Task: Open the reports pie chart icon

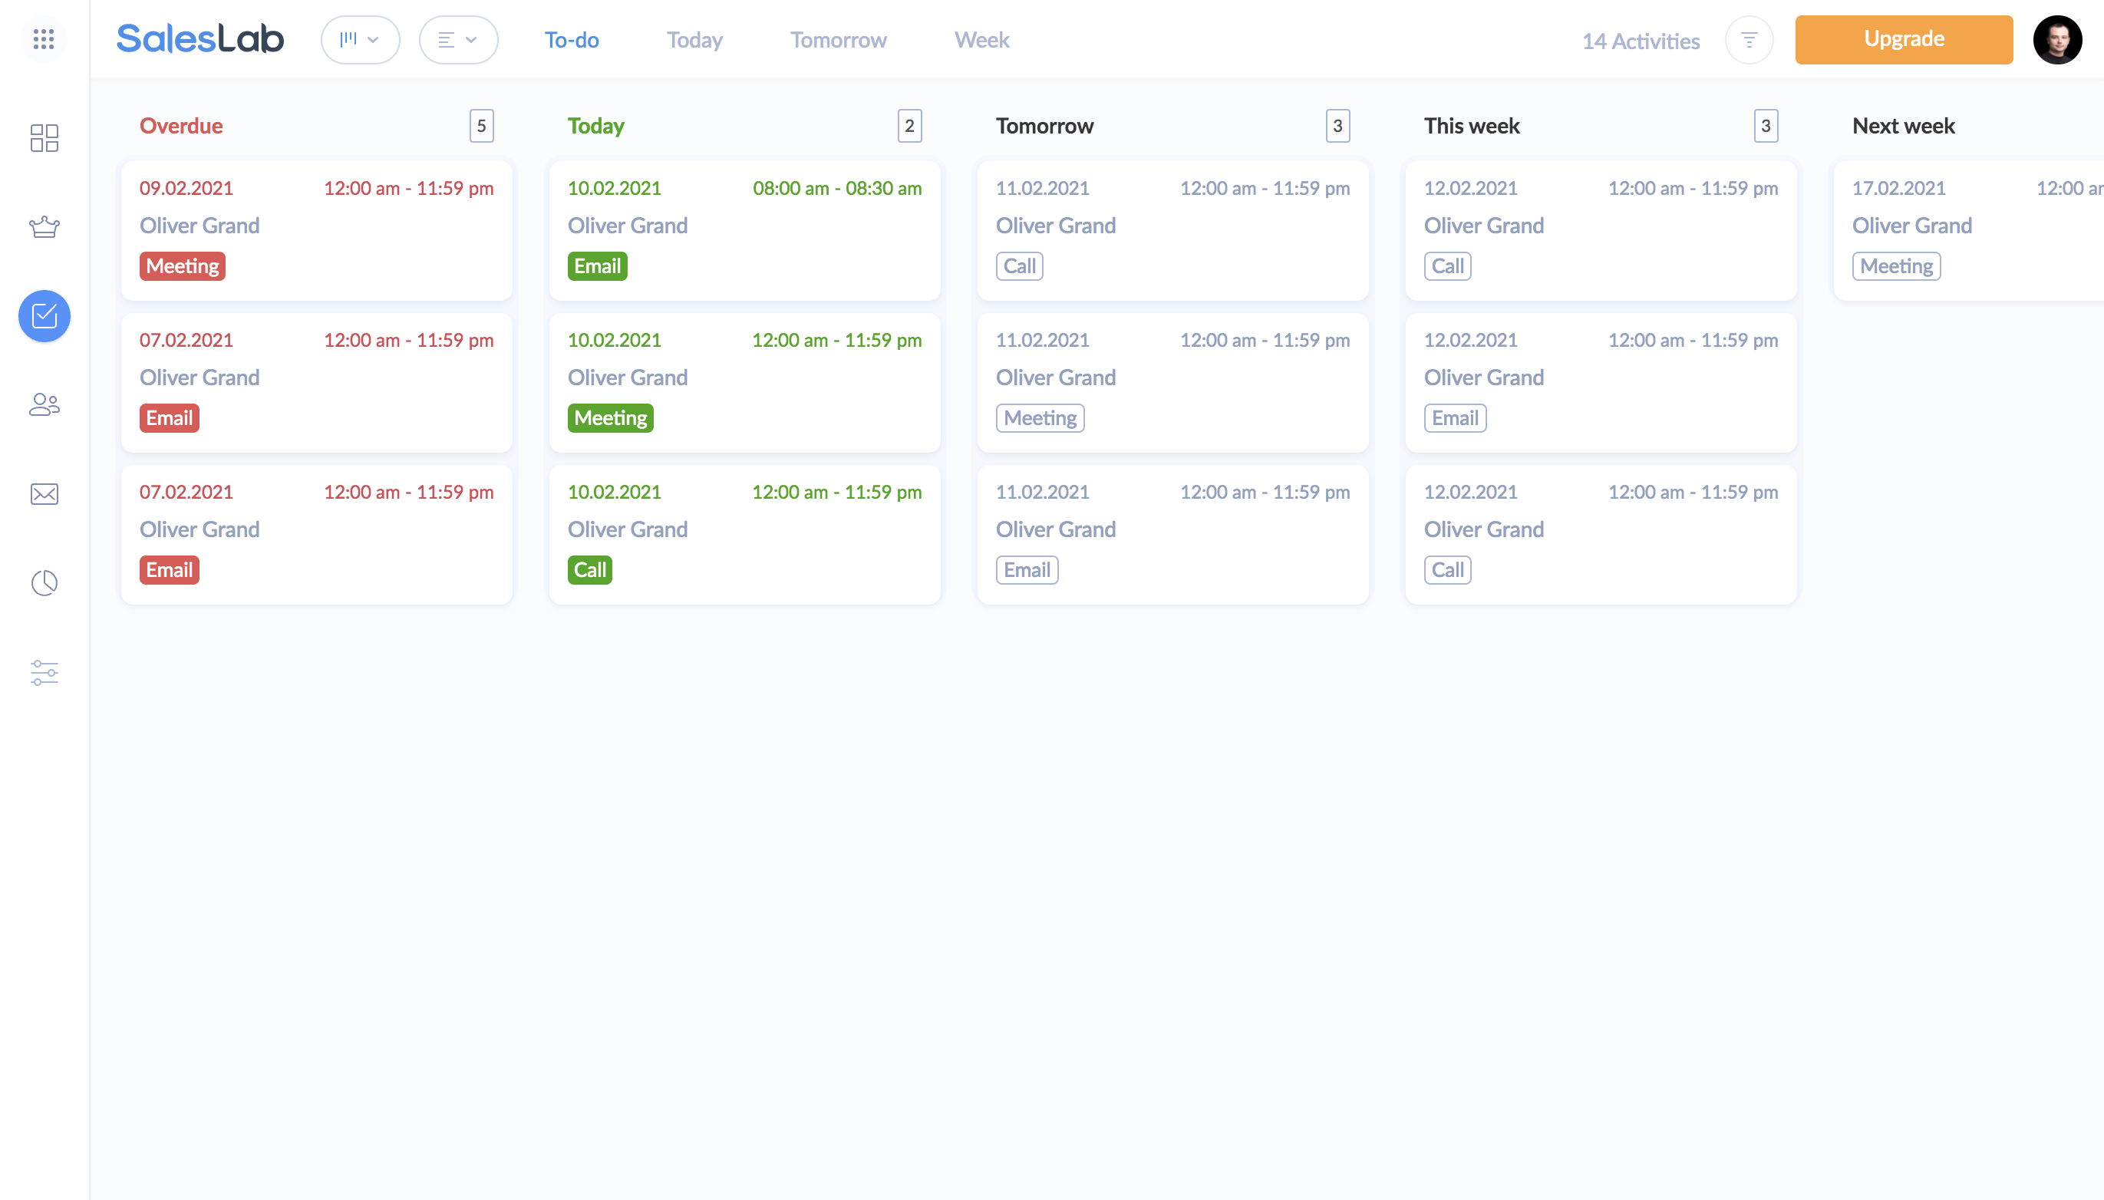Action: click(44, 582)
